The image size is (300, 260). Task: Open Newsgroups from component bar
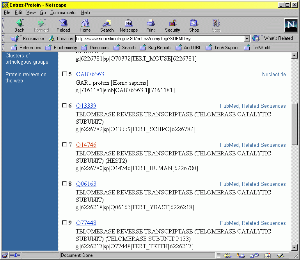coord(254,255)
